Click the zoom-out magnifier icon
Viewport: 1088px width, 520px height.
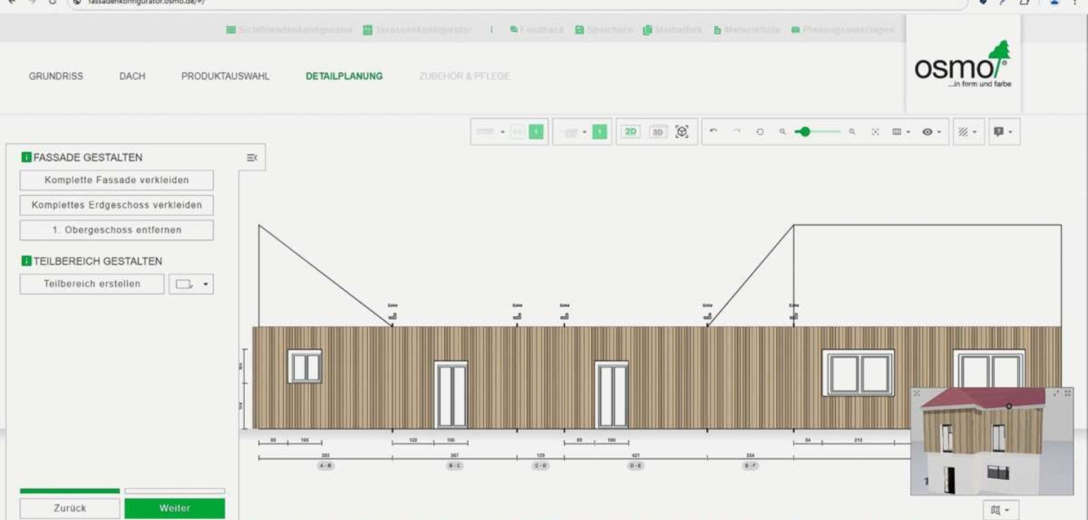783,132
